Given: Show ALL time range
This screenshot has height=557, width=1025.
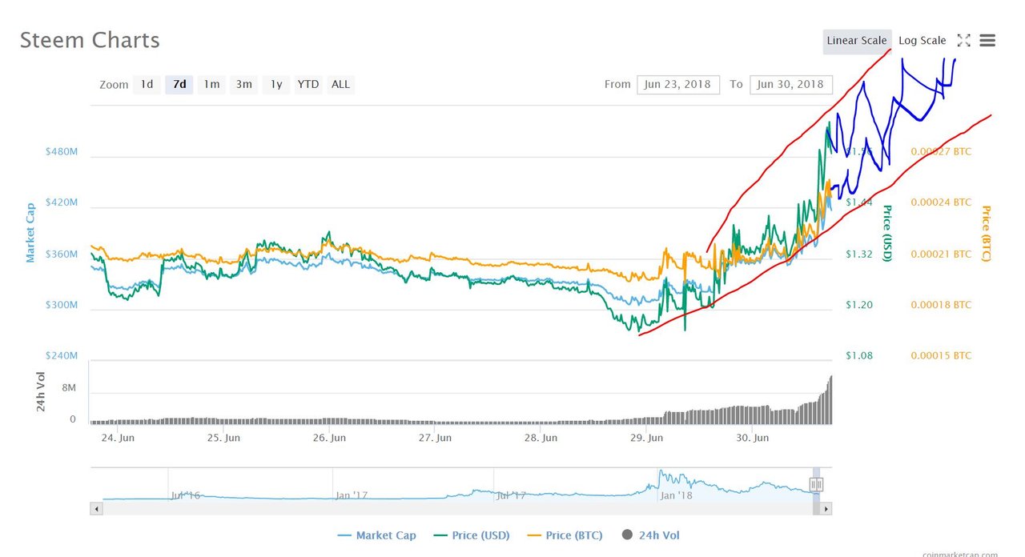Looking at the screenshot, I should click(x=340, y=84).
